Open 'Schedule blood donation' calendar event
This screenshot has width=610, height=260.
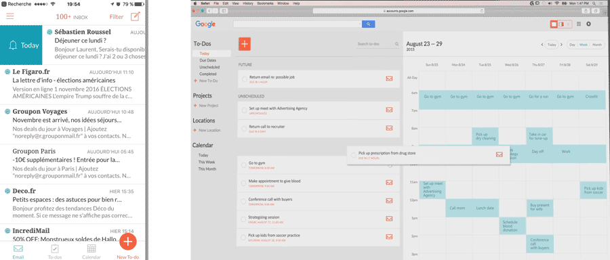click(512, 225)
